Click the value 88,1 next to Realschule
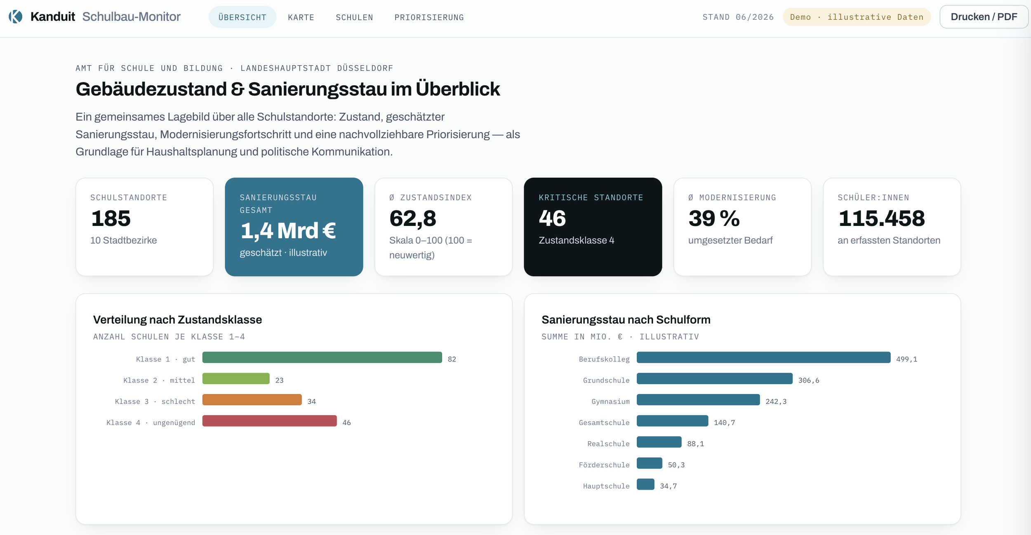The height and width of the screenshot is (535, 1031). (x=696, y=444)
